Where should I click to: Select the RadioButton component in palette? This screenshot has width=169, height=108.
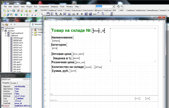82,14
